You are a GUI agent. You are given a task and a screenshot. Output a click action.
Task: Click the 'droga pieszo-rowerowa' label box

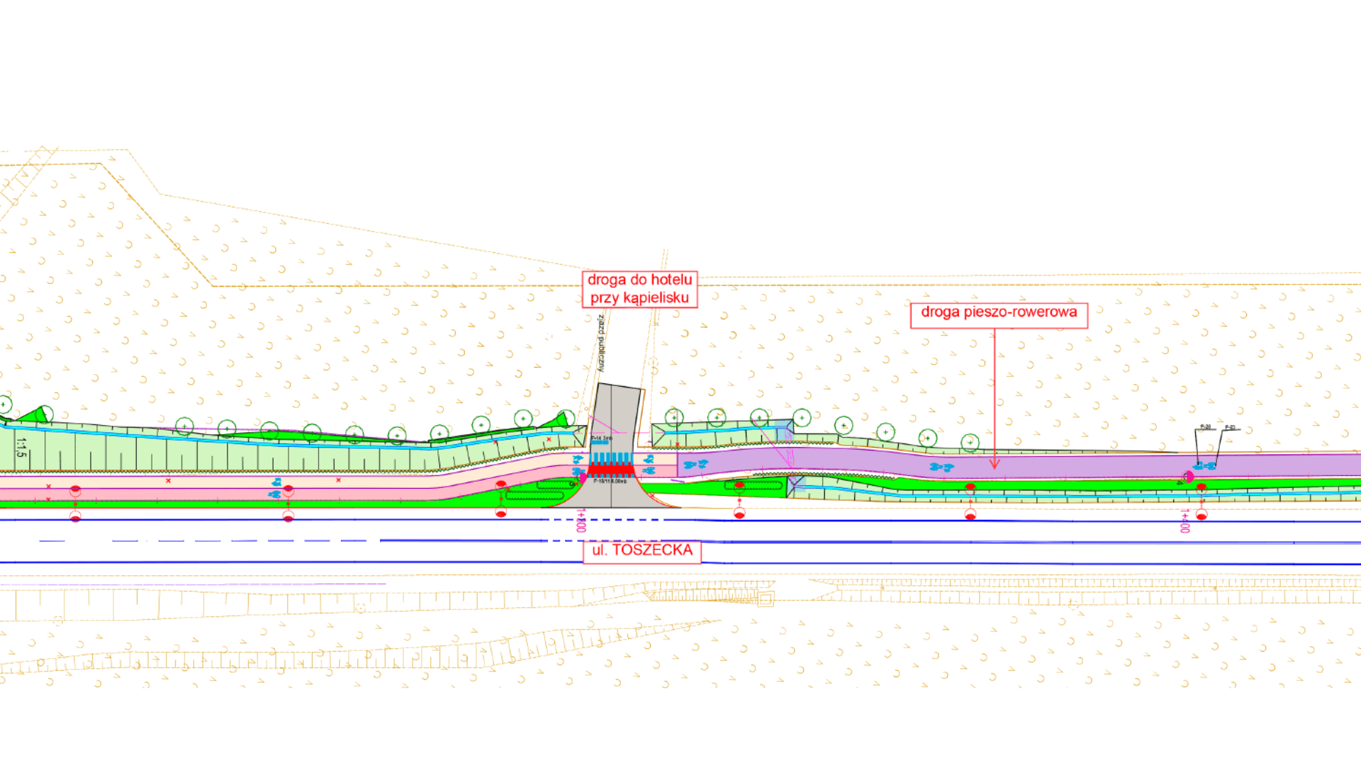pyautogui.click(x=999, y=315)
